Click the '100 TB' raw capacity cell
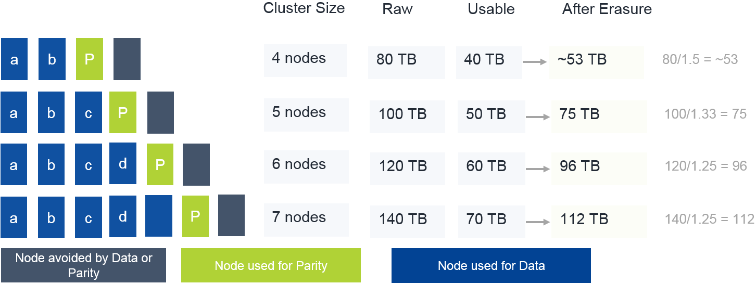Screen dimensions: 756x284 point(407,115)
